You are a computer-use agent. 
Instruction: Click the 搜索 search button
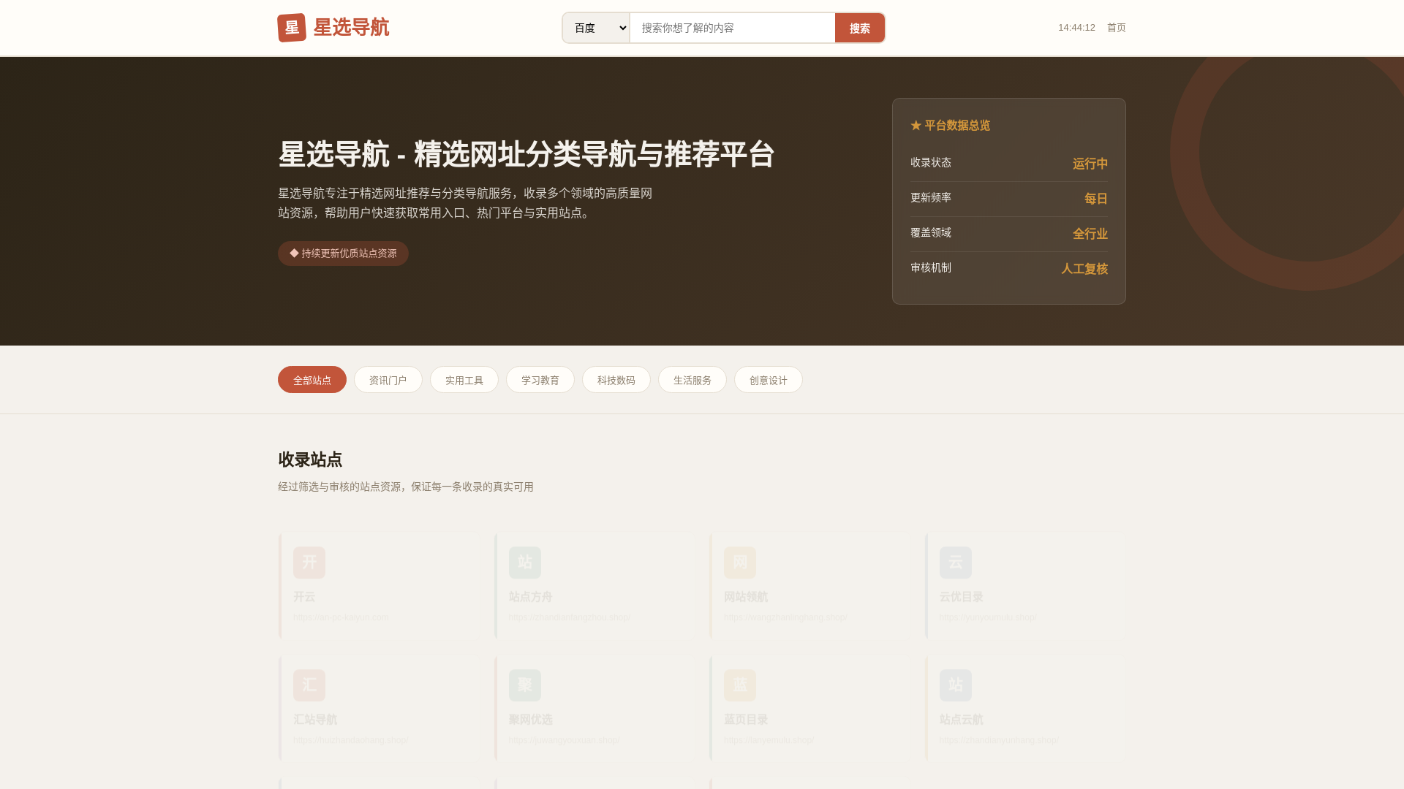point(860,28)
